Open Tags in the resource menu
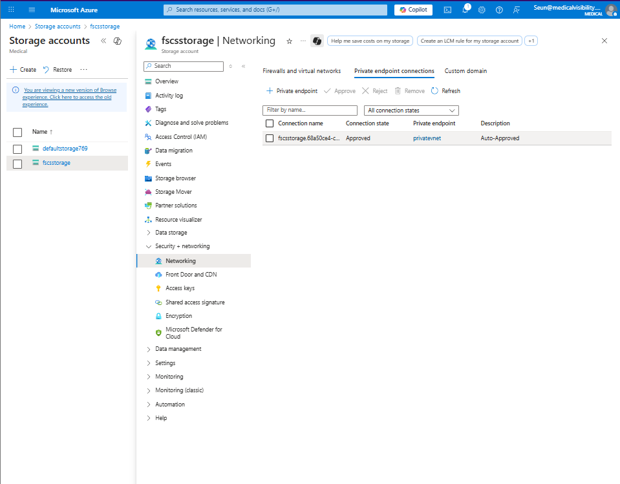Viewport: 620px width, 484px height. (x=160, y=109)
